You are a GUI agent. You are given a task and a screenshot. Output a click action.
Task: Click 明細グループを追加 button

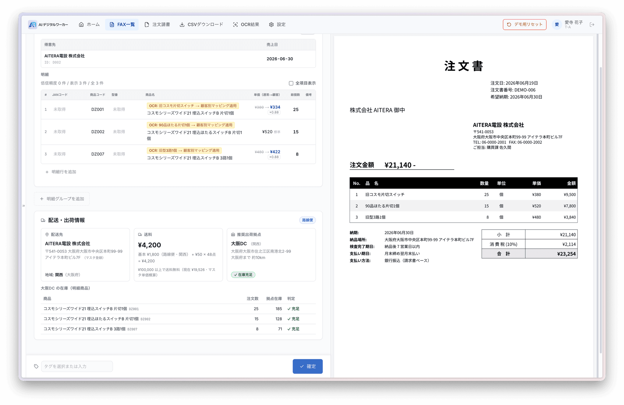point(62,199)
